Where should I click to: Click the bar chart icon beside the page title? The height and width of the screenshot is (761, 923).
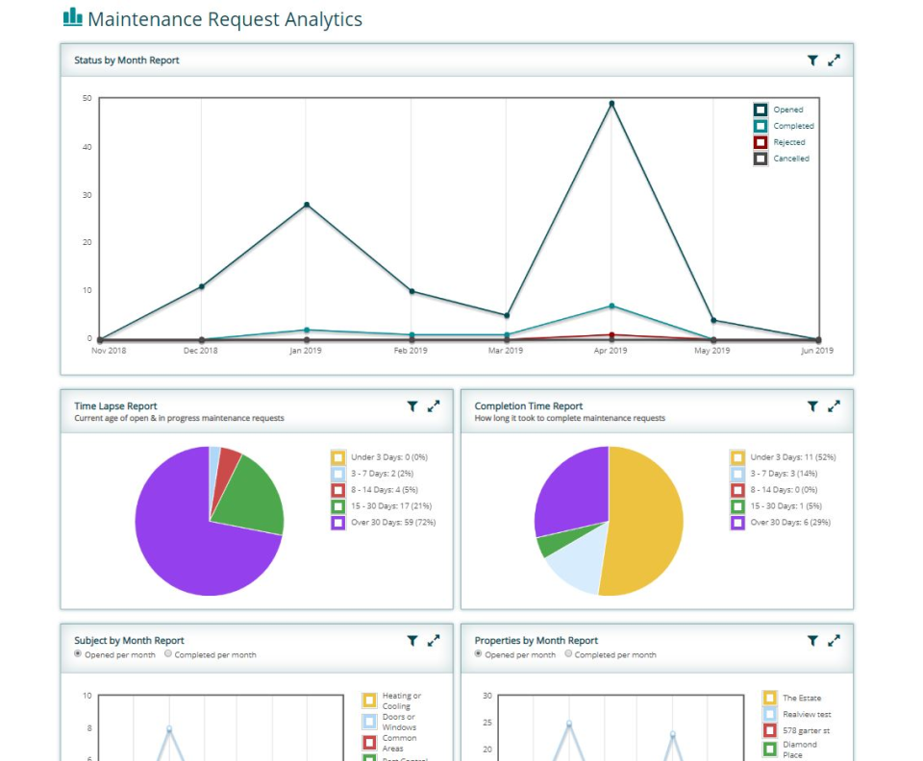(x=71, y=17)
